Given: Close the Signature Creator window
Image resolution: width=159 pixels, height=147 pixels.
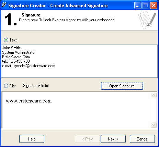Looking at the screenshot, I should [154, 5].
